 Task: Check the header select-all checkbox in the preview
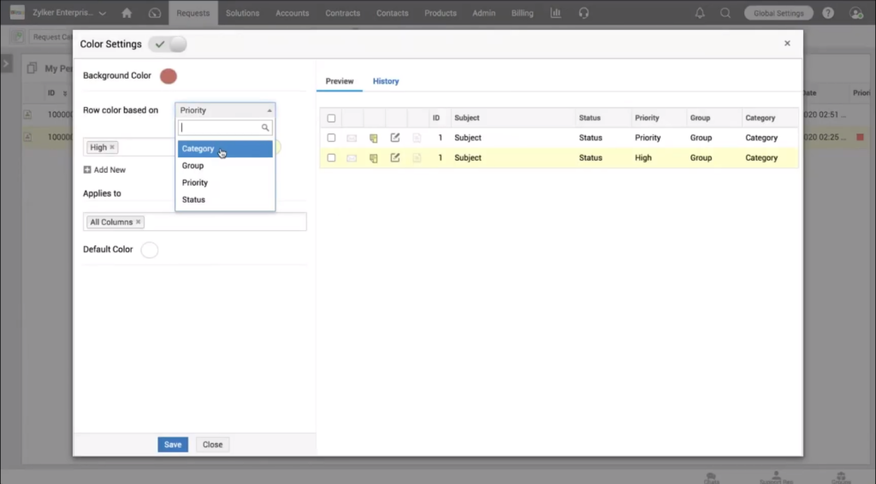331,118
